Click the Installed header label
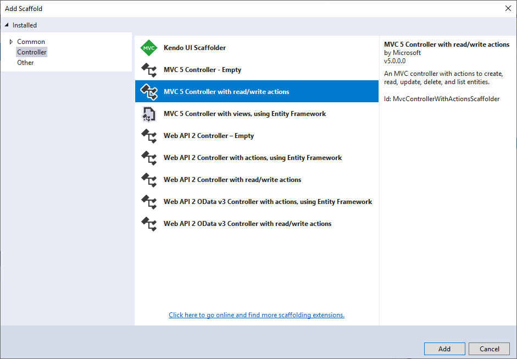 pos(24,25)
